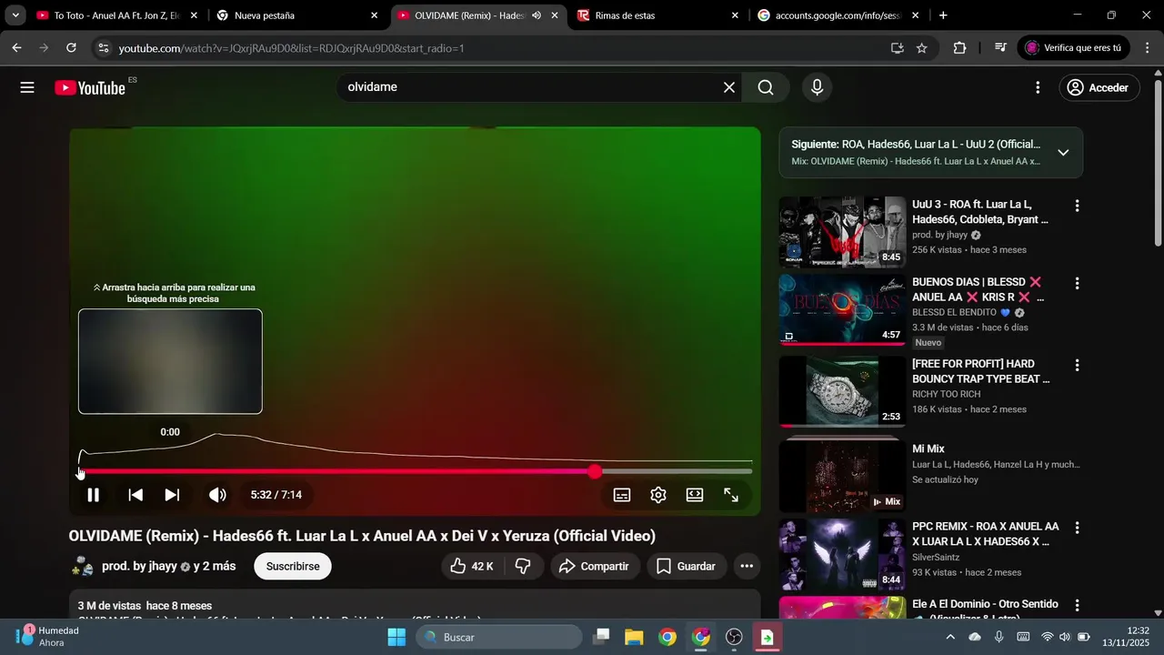Go to the YouTube home logo
Viewport: 1164px width, 655px height.
[x=90, y=87]
